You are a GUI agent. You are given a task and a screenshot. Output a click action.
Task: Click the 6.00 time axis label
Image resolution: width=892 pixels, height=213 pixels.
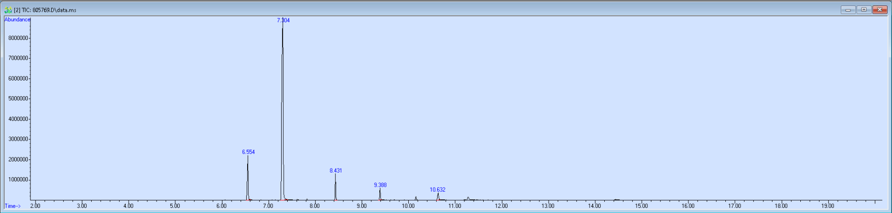click(221, 206)
